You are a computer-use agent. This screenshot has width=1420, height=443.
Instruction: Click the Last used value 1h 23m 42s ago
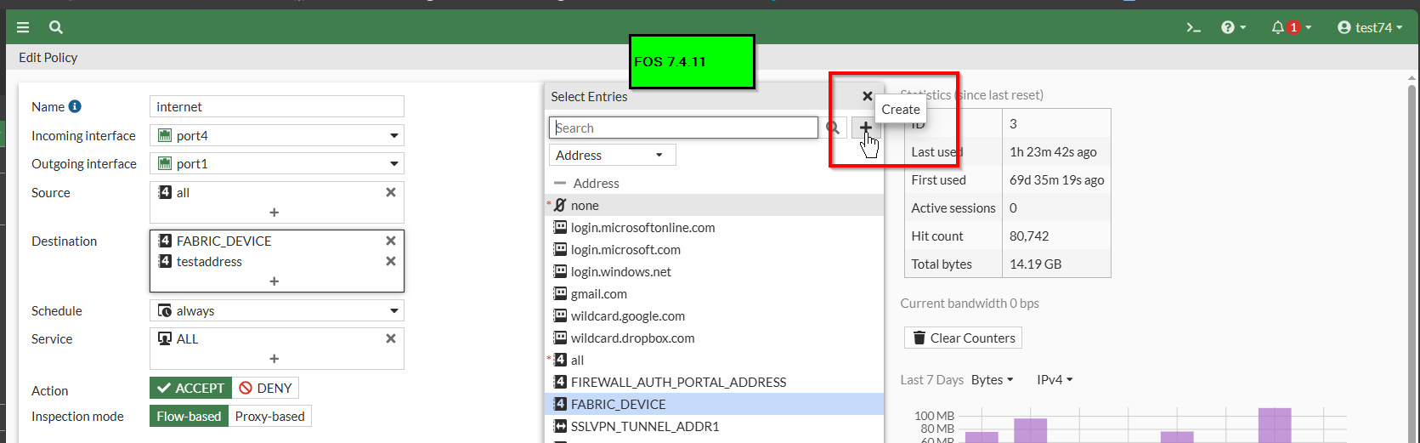point(1053,151)
